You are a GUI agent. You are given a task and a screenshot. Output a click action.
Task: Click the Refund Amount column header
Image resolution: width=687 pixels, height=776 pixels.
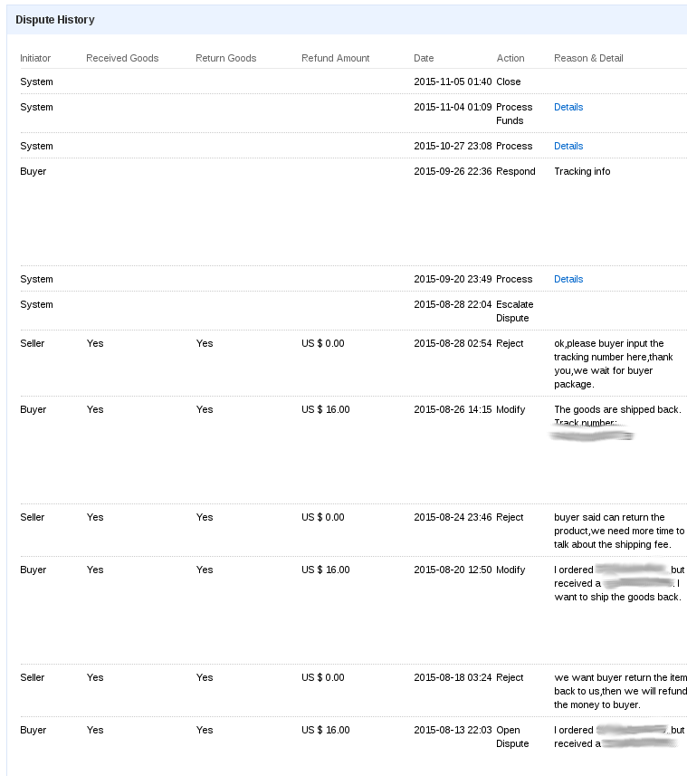pos(335,58)
